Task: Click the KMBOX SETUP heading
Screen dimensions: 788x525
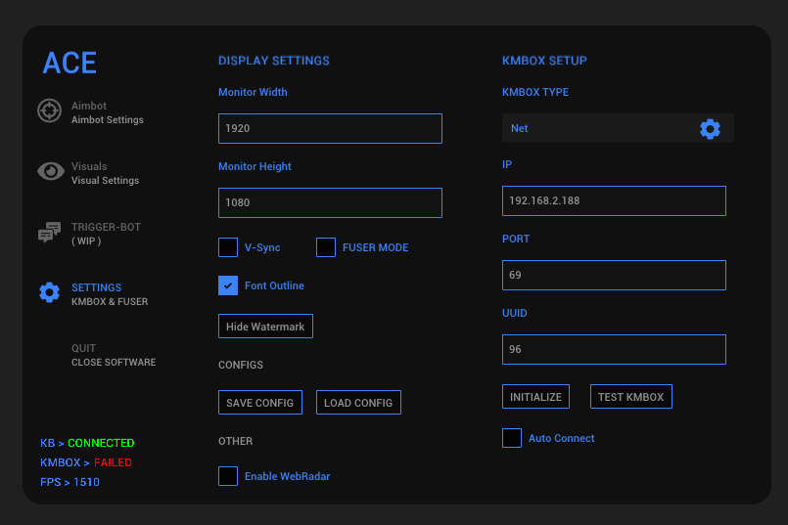Action: (x=544, y=61)
